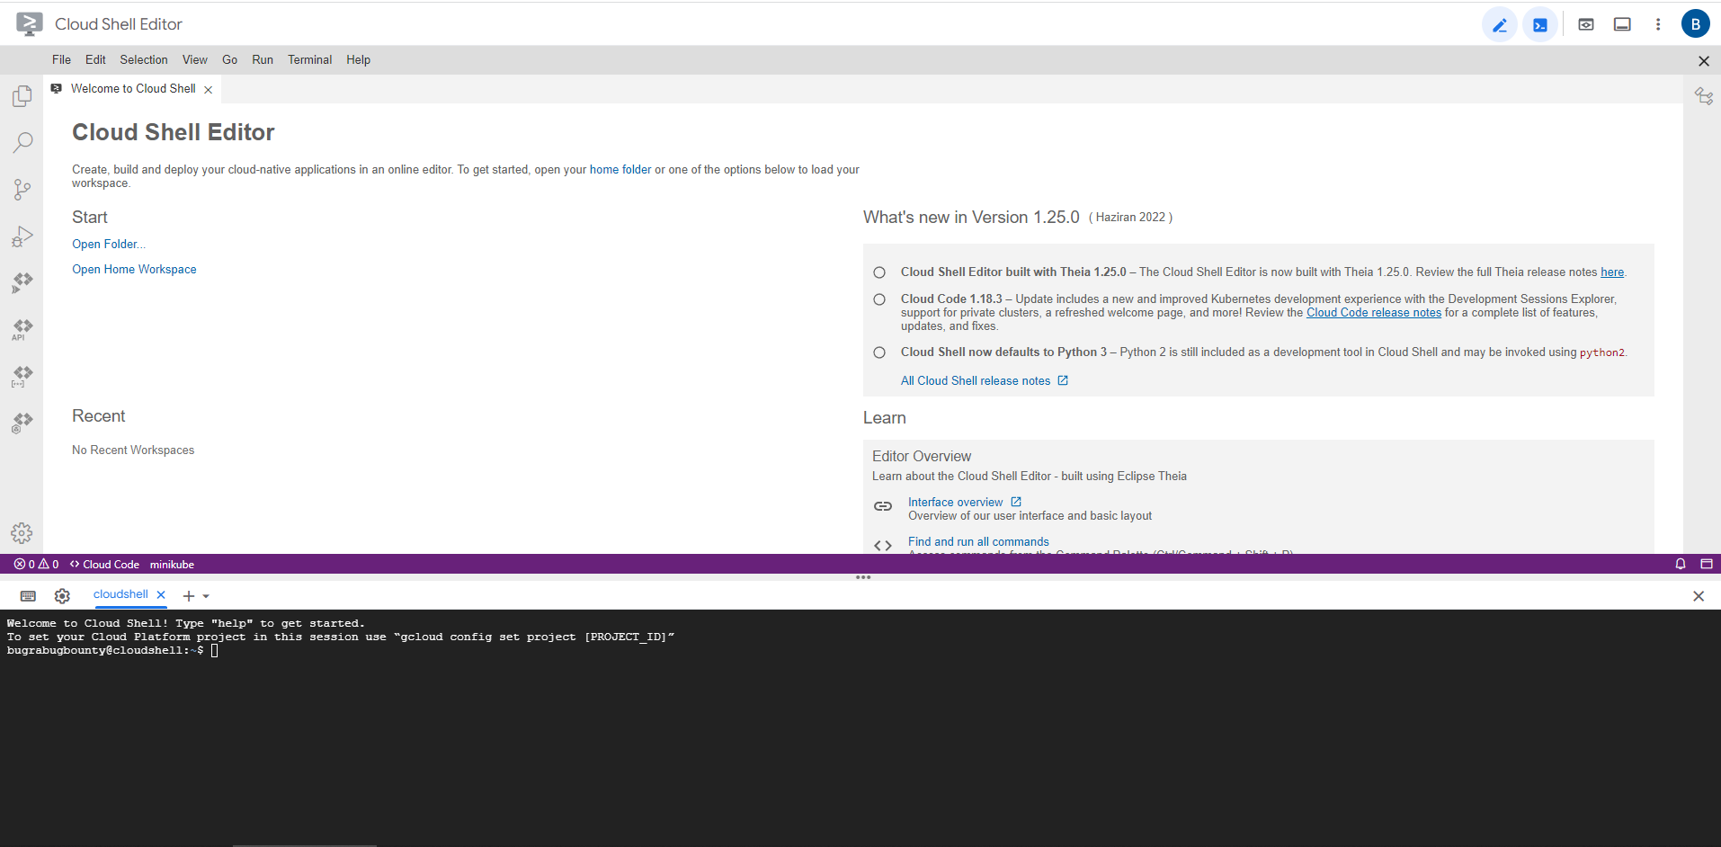This screenshot has width=1721, height=847.
Task: Open the Source Control branch icon
Action: pyautogui.click(x=22, y=190)
